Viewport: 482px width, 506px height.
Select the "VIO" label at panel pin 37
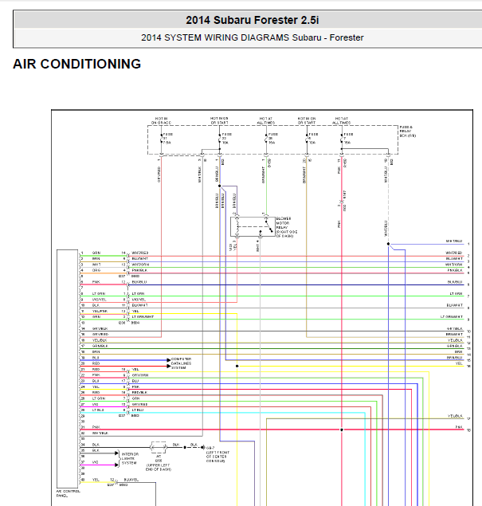(95, 462)
